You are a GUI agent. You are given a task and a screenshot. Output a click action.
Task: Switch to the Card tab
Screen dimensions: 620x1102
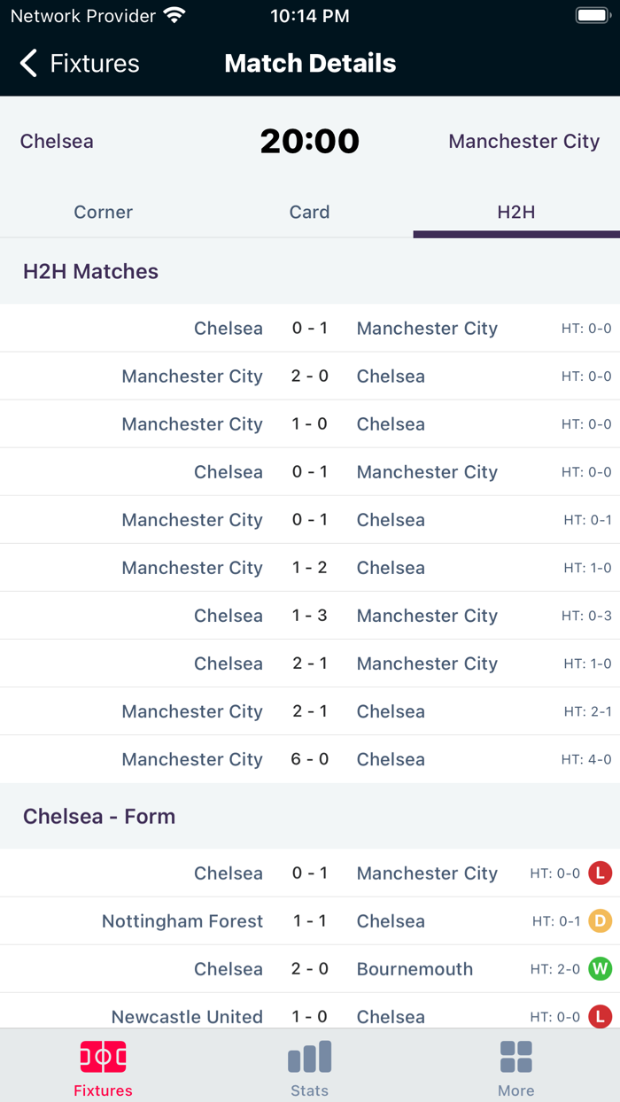coord(309,213)
